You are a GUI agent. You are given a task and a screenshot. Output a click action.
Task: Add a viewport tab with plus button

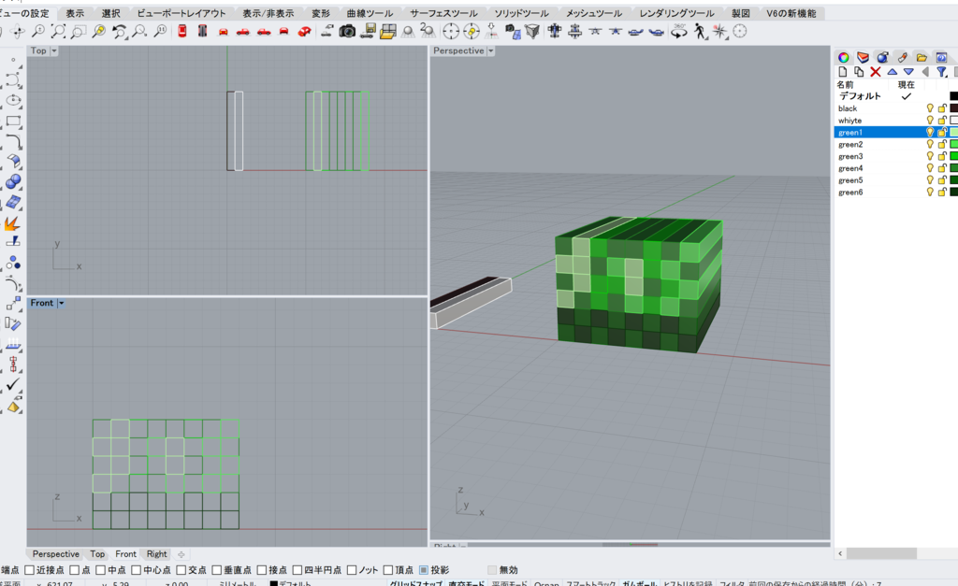pos(181,554)
